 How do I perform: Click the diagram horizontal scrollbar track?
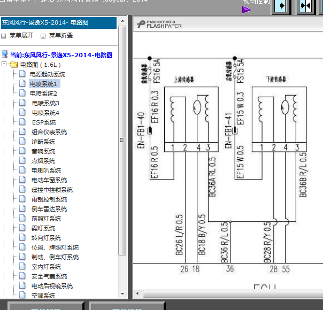coord(233,293)
